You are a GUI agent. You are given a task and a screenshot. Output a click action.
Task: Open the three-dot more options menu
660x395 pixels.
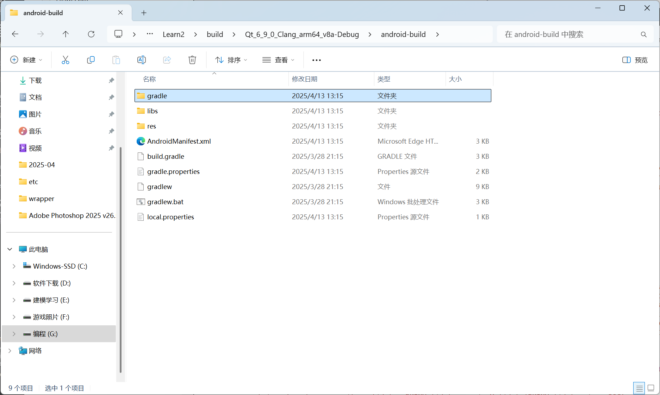(x=317, y=60)
